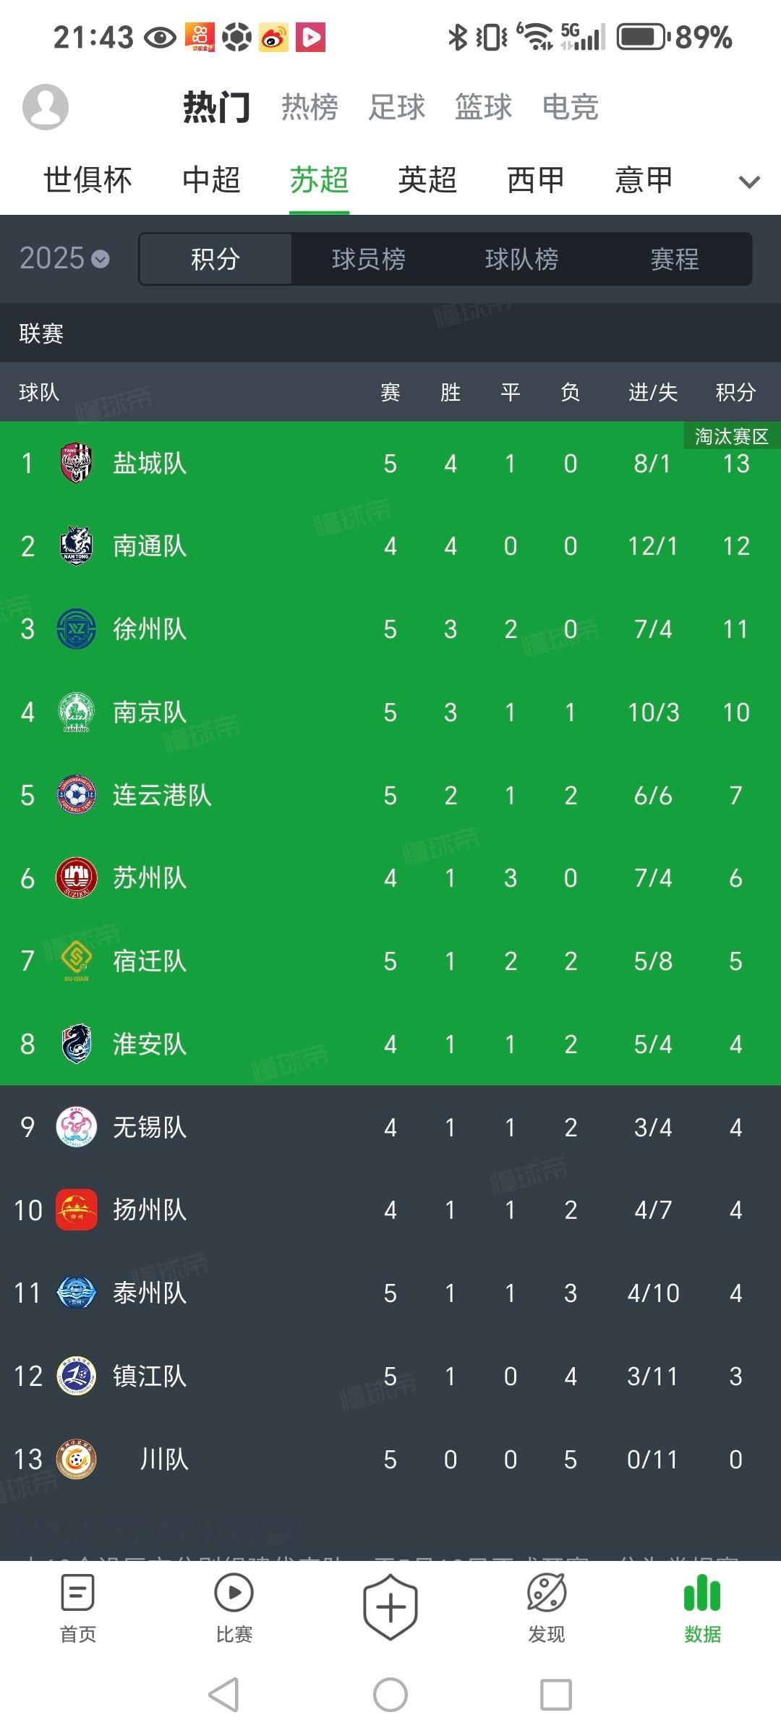Screen dimensions: 781x1736
Task: Open the user profile avatar
Action: (x=46, y=106)
